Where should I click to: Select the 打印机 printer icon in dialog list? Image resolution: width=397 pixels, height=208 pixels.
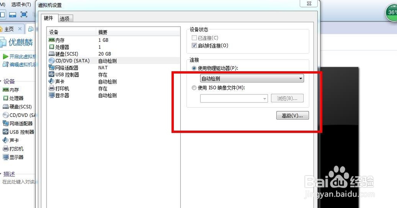point(52,88)
